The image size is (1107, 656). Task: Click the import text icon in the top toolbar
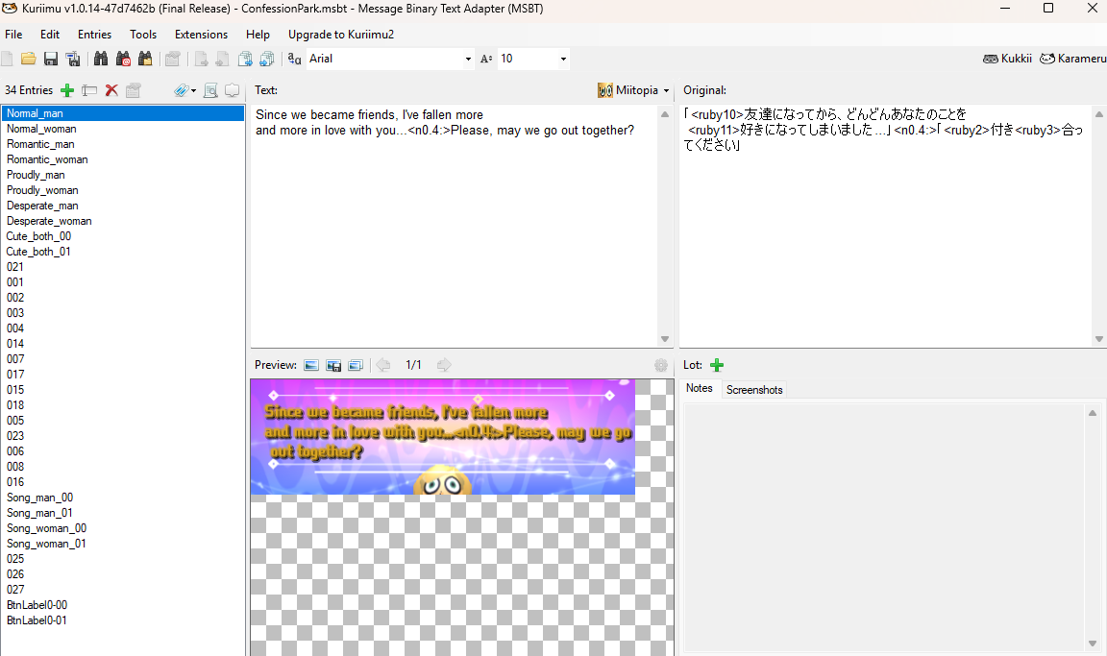tap(222, 59)
